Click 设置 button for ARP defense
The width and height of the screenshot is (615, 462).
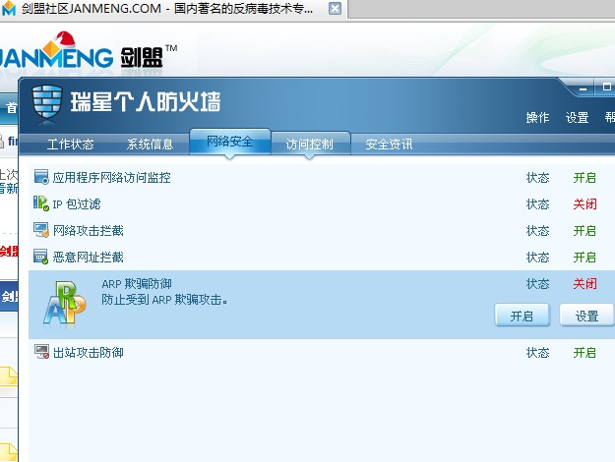click(586, 316)
